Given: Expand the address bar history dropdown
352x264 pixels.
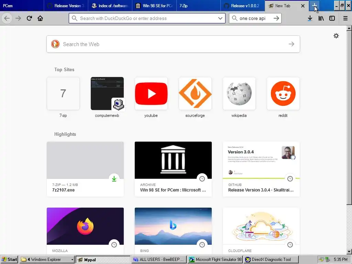Looking at the screenshot, I should [220, 18].
